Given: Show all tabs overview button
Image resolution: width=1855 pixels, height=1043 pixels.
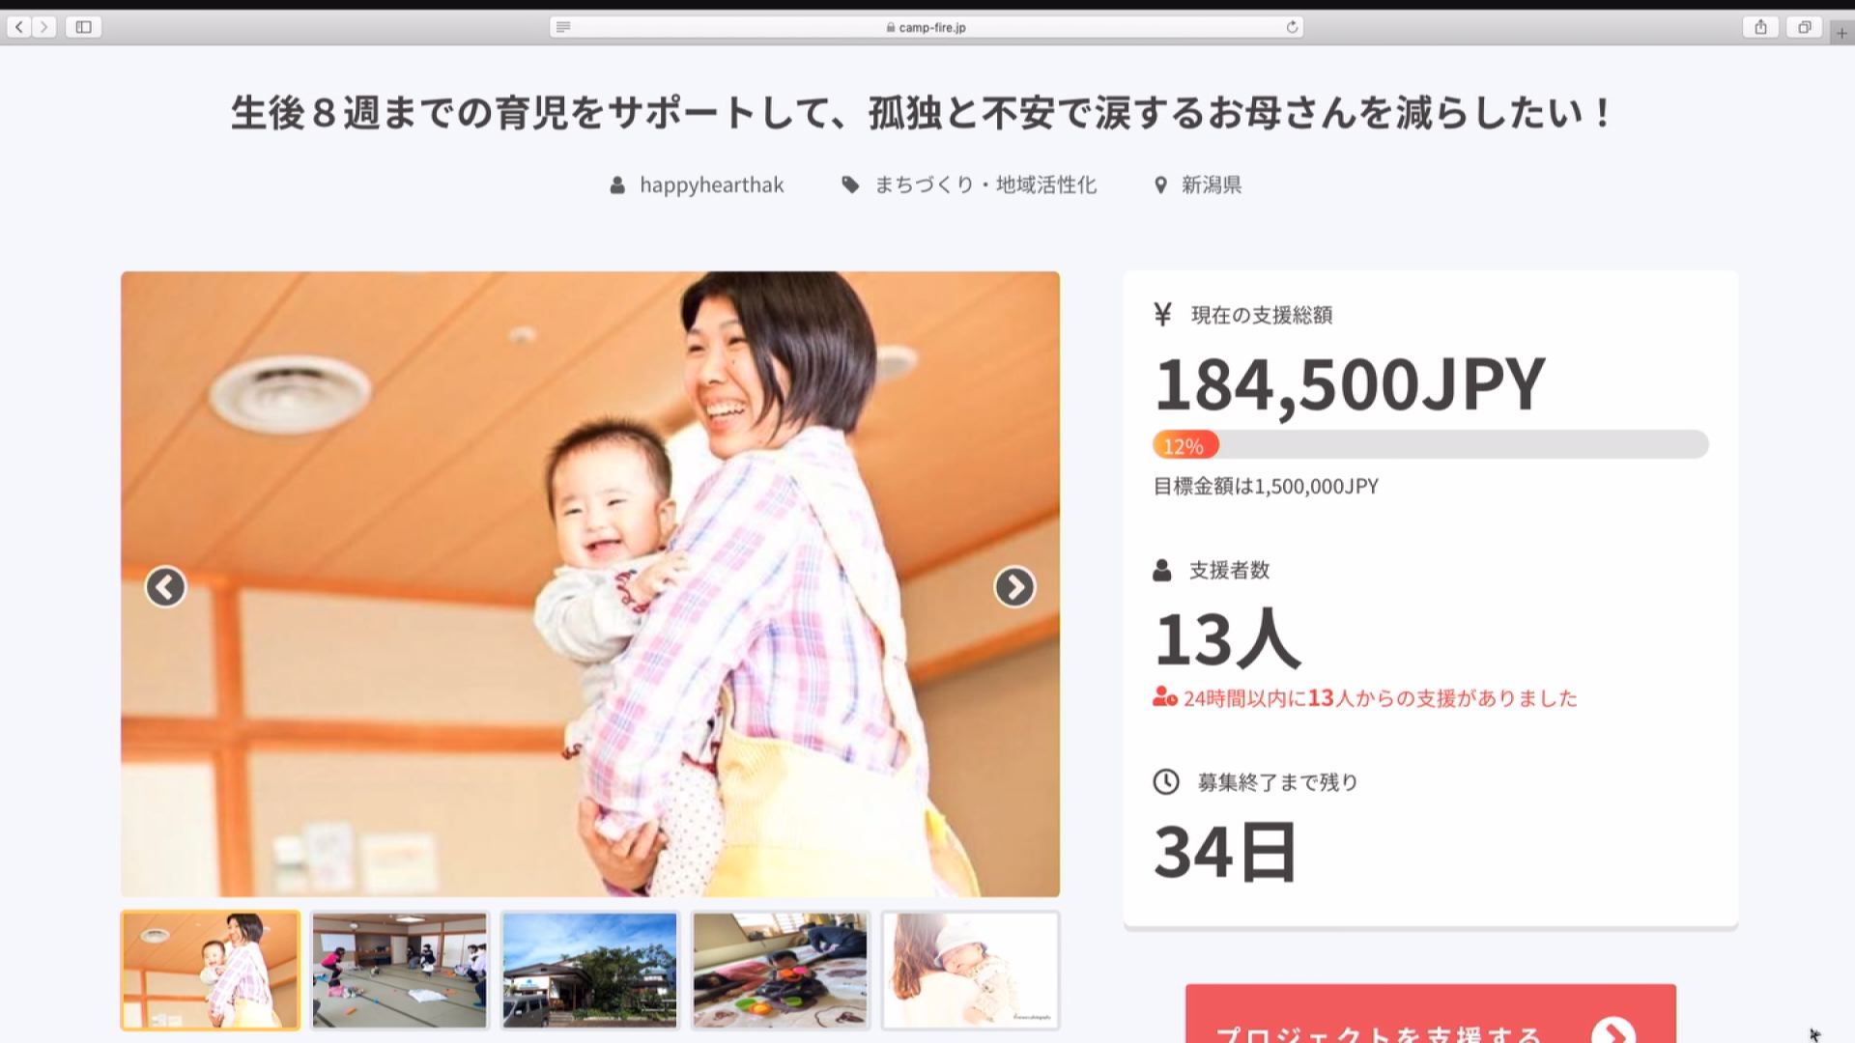Looking at the screenshot, I should click(x=1804, y=27).
